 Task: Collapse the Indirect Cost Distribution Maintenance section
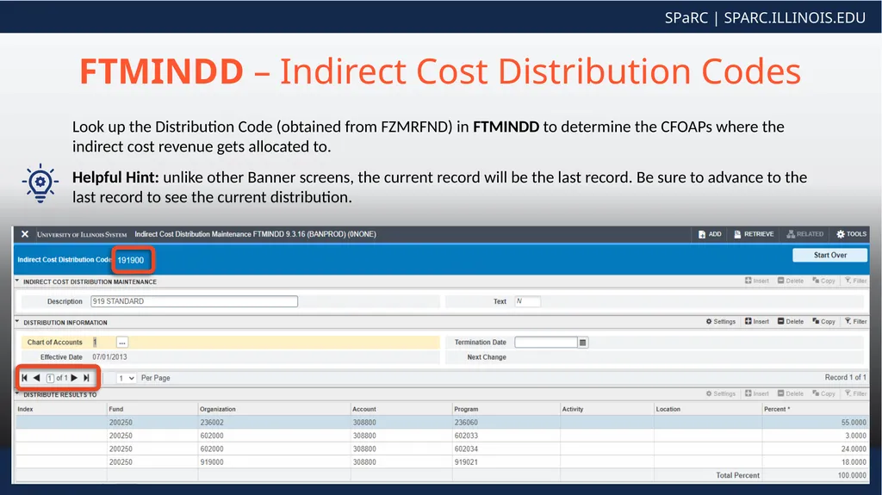[x=17, y=281]
